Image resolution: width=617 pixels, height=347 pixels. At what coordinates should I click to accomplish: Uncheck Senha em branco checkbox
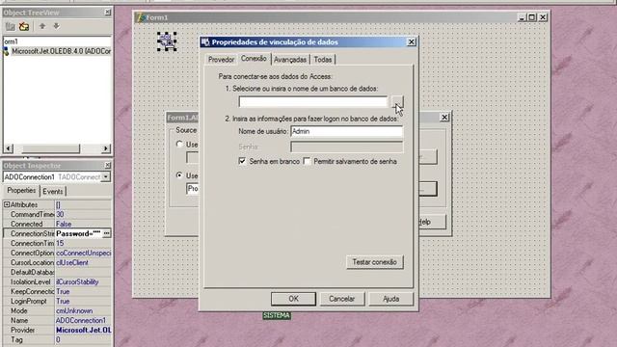[x=242, y=161]
